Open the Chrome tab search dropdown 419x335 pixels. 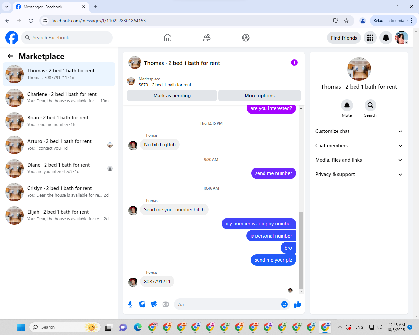[x=7, y=7]
